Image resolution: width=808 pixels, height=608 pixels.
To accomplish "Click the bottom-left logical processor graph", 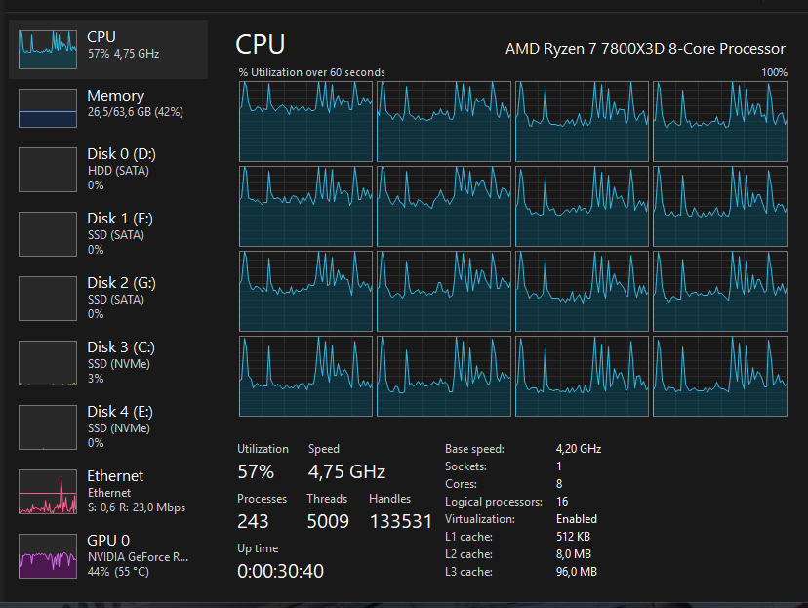I will click(306, 376).
